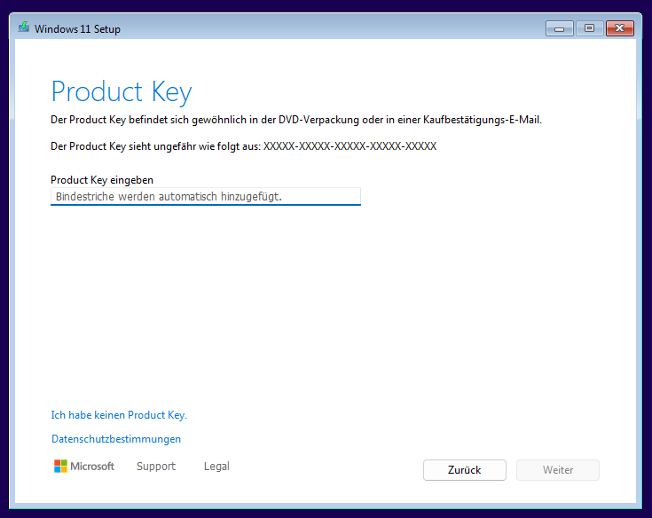Open the Legal link in footer
Screen dimensions: 652x518
pos(216,467)
